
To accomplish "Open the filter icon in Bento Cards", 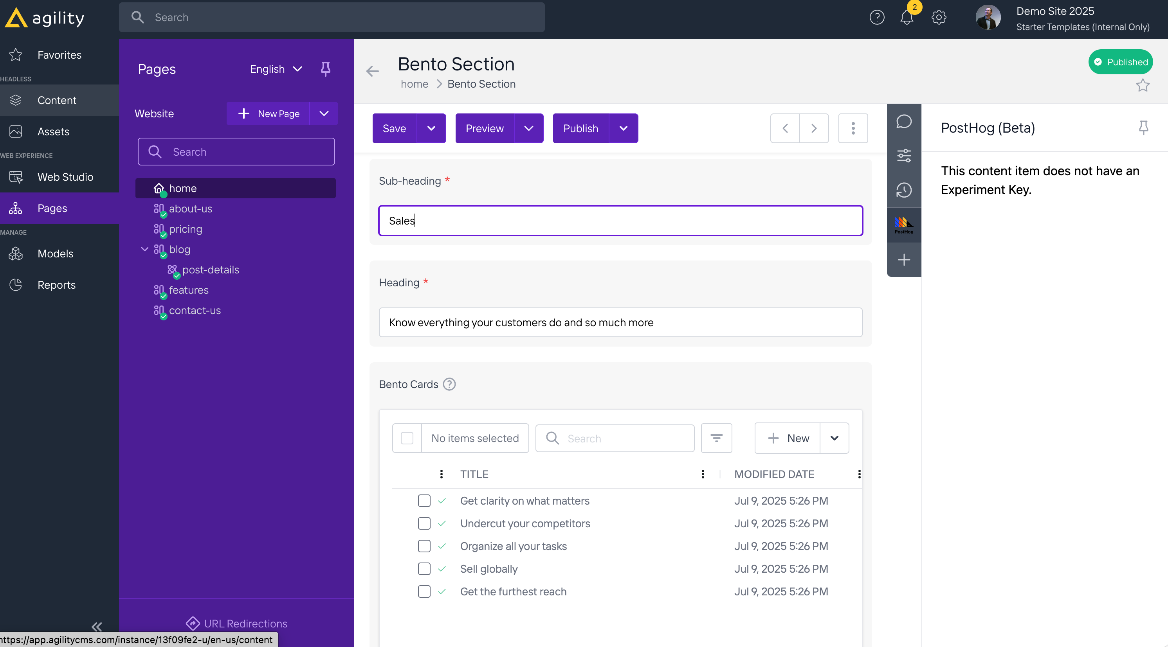I will 716,438.
